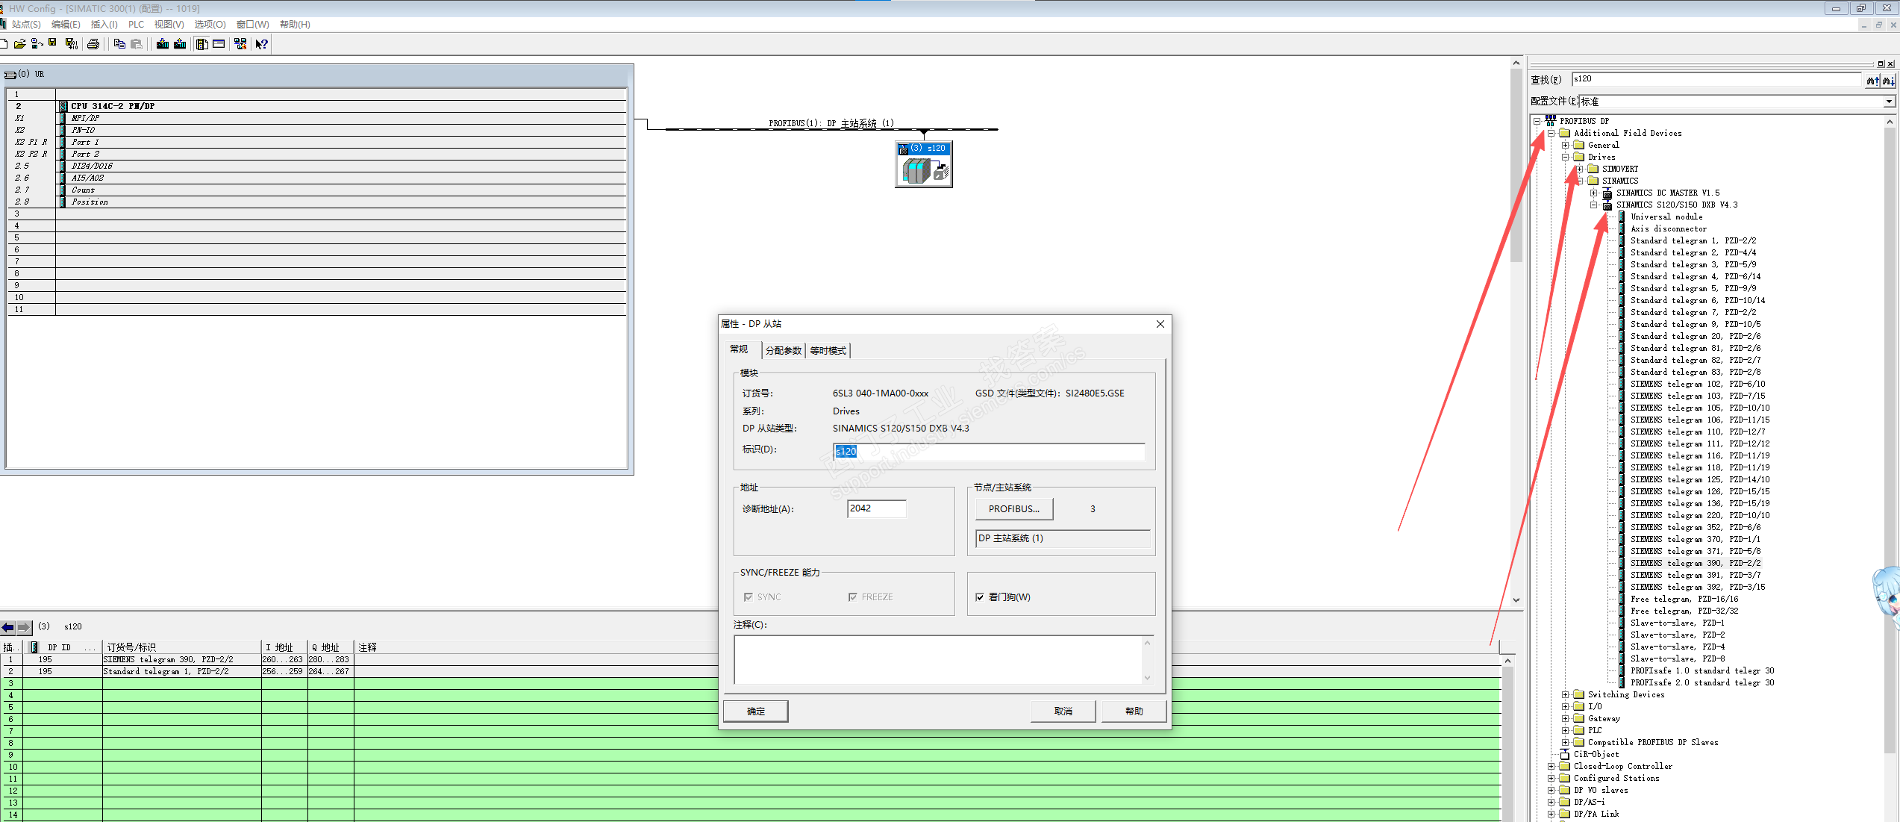Click Configure Network icon in toolbar
The height and width of the screenshot is (822, 1900).
tap(240, 44)
